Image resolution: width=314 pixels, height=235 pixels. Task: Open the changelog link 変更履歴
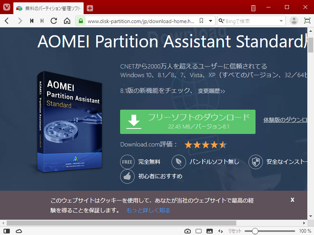(x=211, y=91)
